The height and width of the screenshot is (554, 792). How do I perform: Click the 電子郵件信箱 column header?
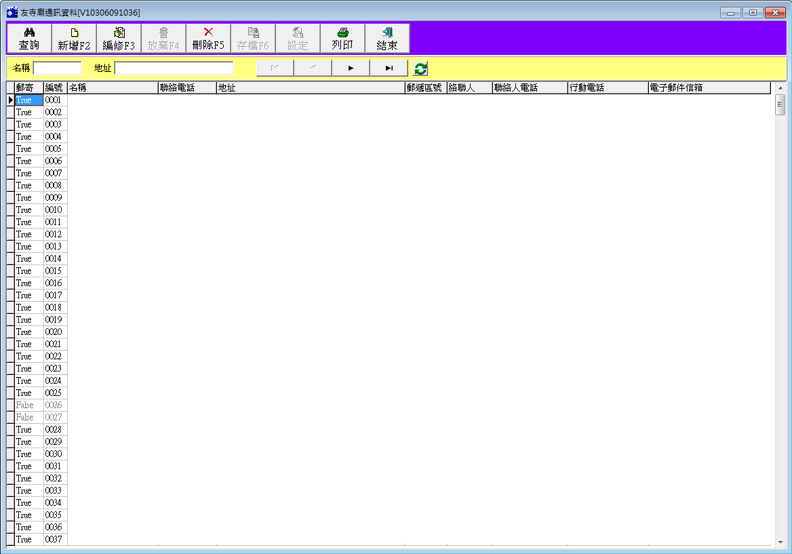tap(709, 88)
